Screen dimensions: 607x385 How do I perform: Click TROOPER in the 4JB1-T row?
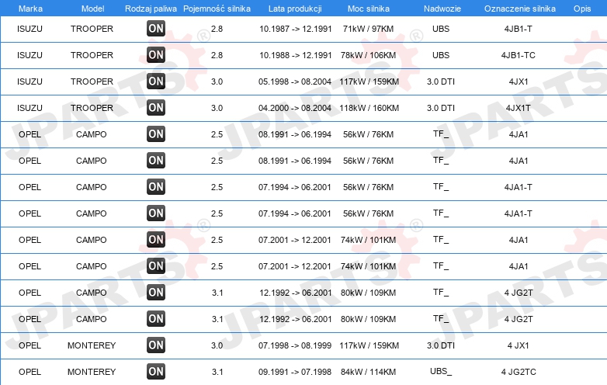pyautogui.click(x=92, y=29)
